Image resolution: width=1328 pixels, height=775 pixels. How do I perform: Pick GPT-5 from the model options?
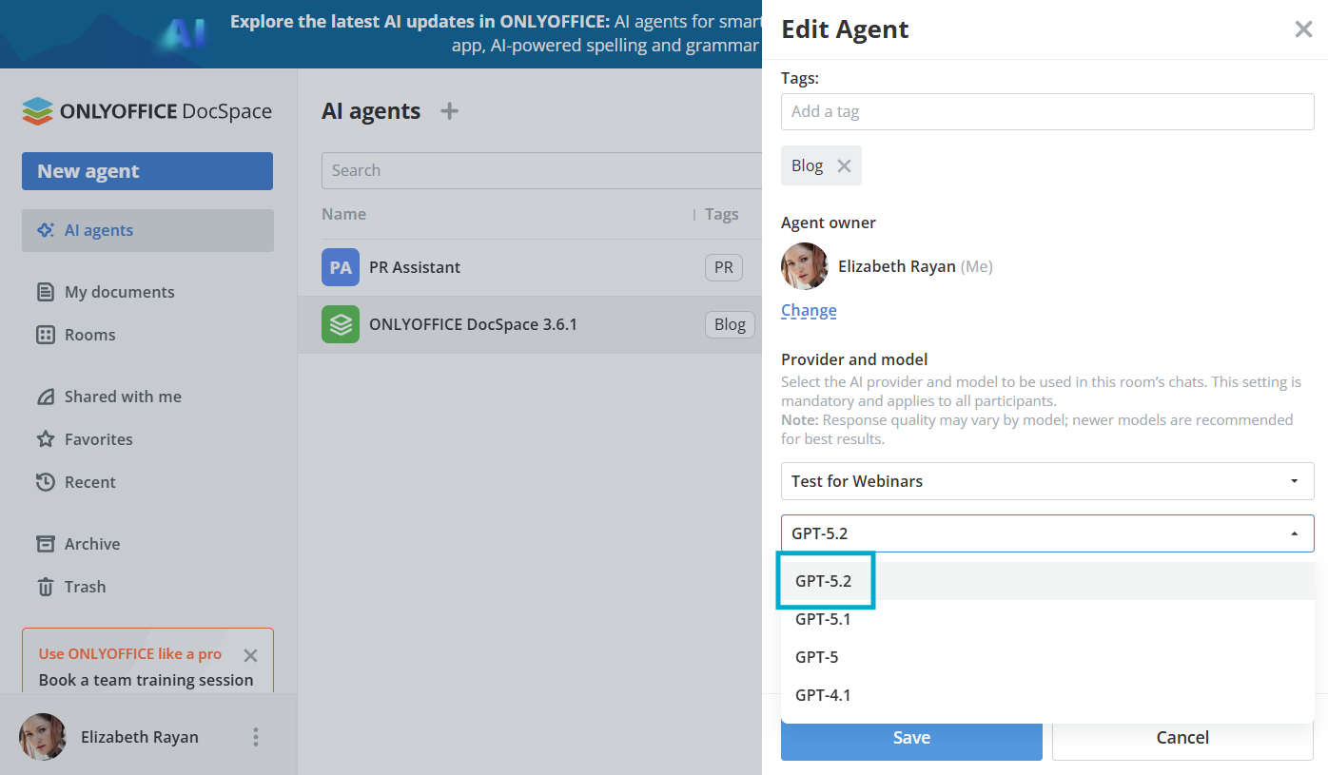pos(816,657)
